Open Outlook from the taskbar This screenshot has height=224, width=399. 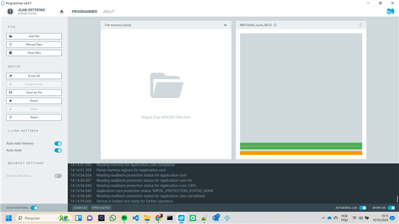pos(216,218)
